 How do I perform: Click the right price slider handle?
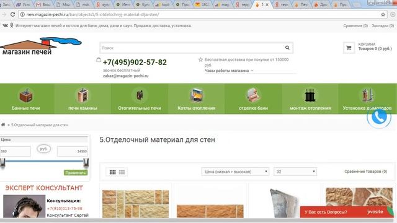pyautogui.click(x=86, y=162)
